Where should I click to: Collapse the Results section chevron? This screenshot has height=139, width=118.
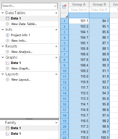point(3,46)
